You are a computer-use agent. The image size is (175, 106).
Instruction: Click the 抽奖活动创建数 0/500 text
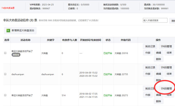tap(115, 5)
